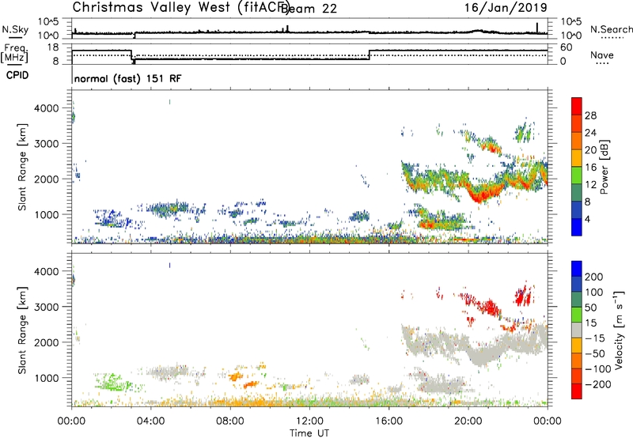The width and height of the screenshot is (633, 438).
Task: Click the blue top segment of Velocity colorbar
Action: click(577, 269)
